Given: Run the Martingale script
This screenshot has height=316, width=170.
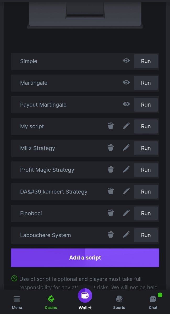Looking at the screenshot, I should (x=146, y=83).
